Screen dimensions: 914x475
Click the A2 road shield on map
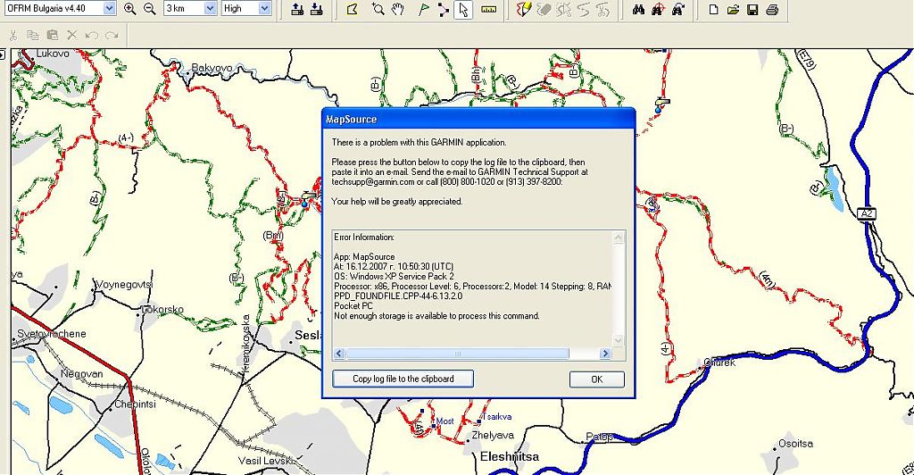867,213
